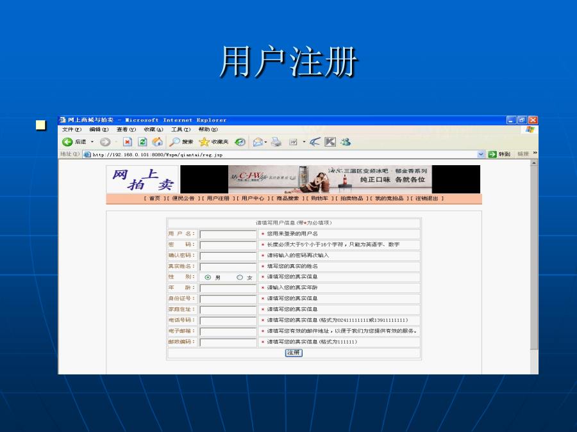Image resolution: width=577 pixels, height=432 pixels.
Task: Click the page icon in address bar
Action: (x=87, y=154)
